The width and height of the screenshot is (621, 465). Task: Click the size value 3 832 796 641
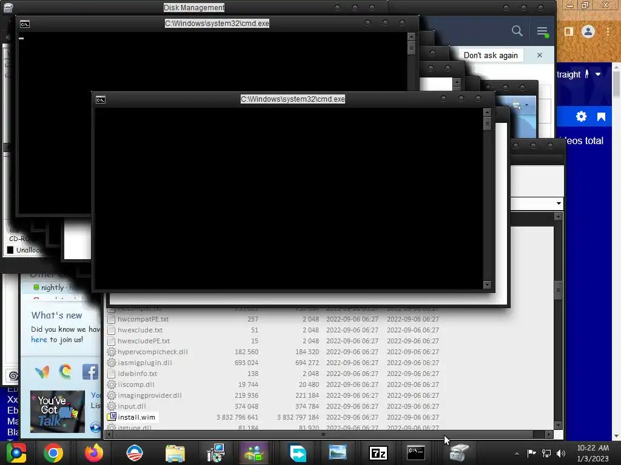tap(237, 417)
